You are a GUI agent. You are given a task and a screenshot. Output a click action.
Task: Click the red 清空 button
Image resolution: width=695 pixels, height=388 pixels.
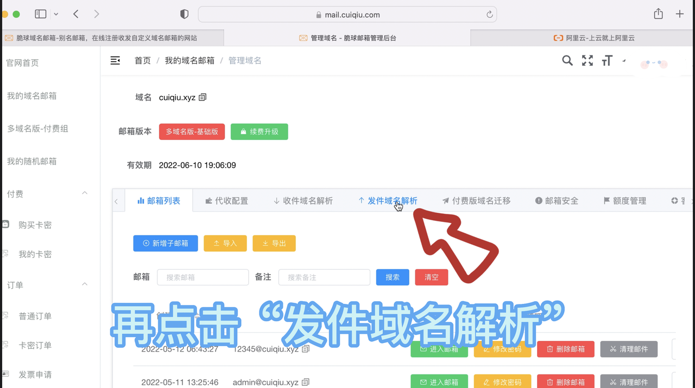click(432, 277)
